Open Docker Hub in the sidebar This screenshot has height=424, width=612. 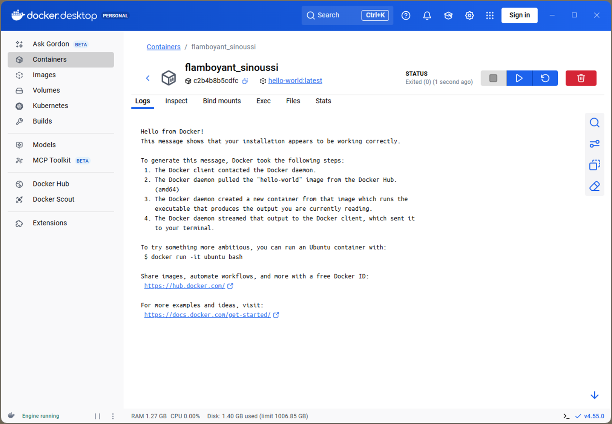coord(61,184)
